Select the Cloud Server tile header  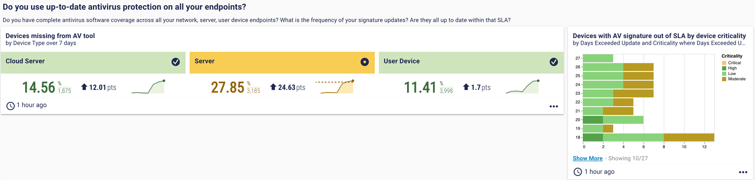pos(93,62)
